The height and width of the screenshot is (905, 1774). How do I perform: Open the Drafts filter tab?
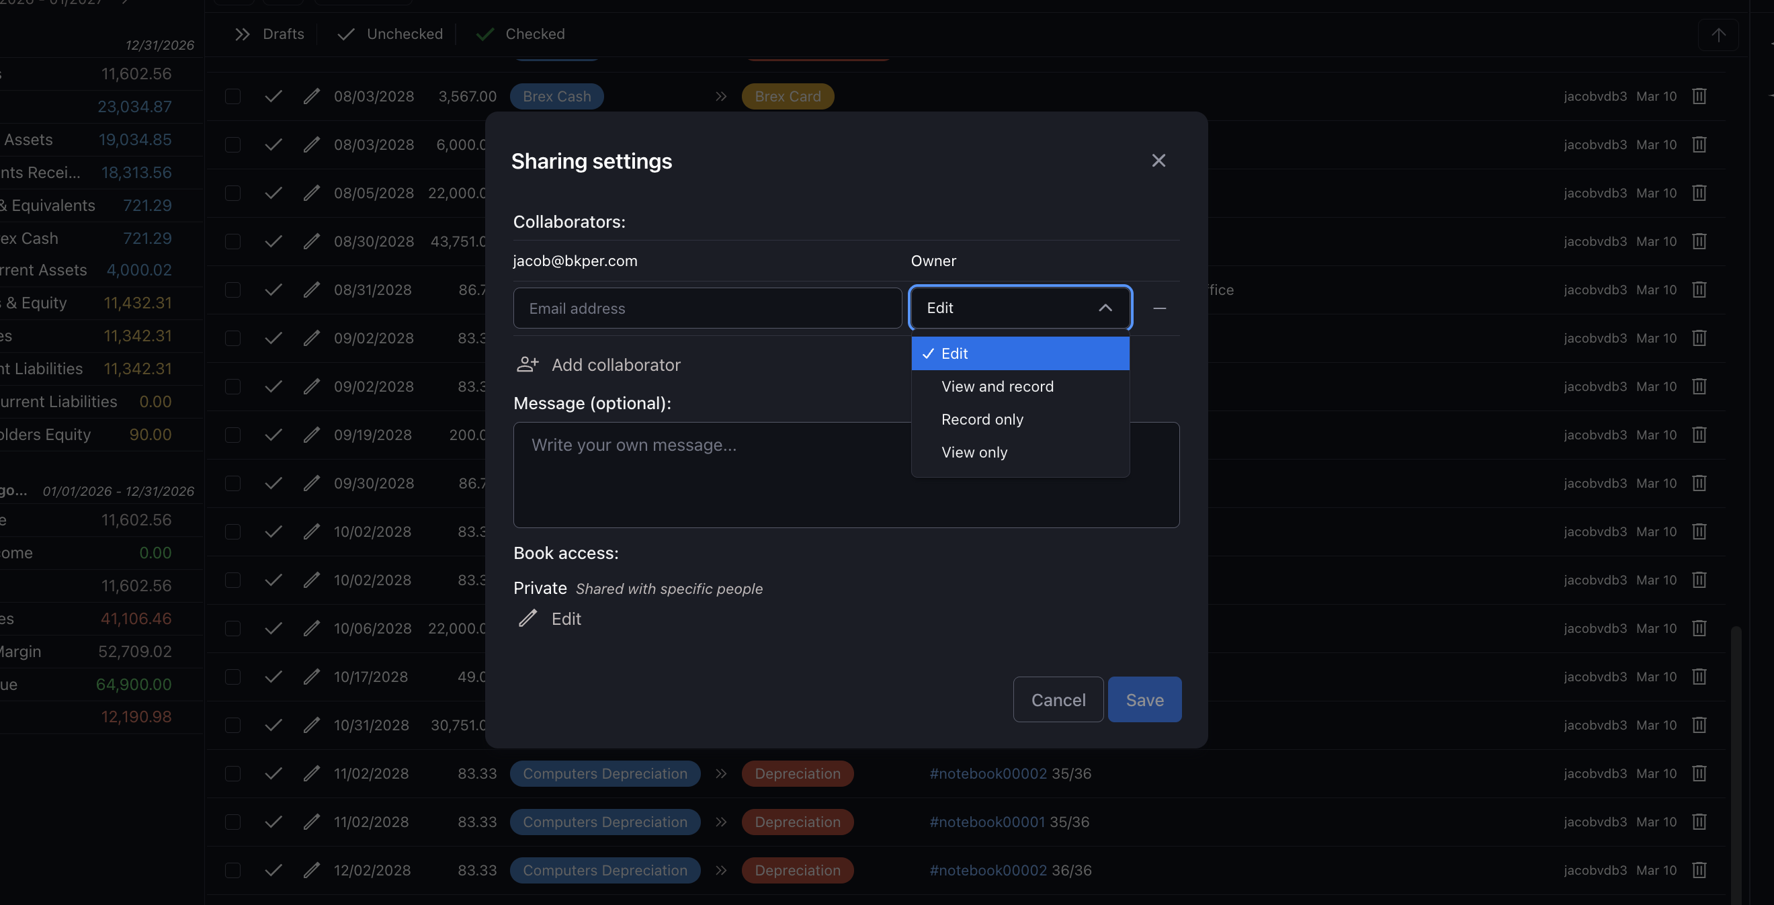tap(269, 34)
